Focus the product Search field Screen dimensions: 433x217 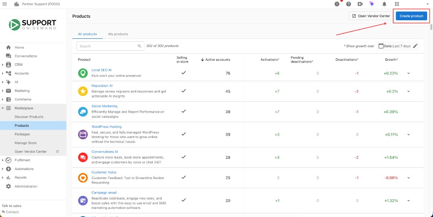pos(110,46)
